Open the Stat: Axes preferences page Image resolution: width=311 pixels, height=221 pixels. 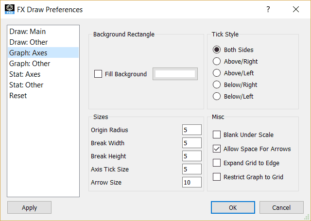(43, 74)
